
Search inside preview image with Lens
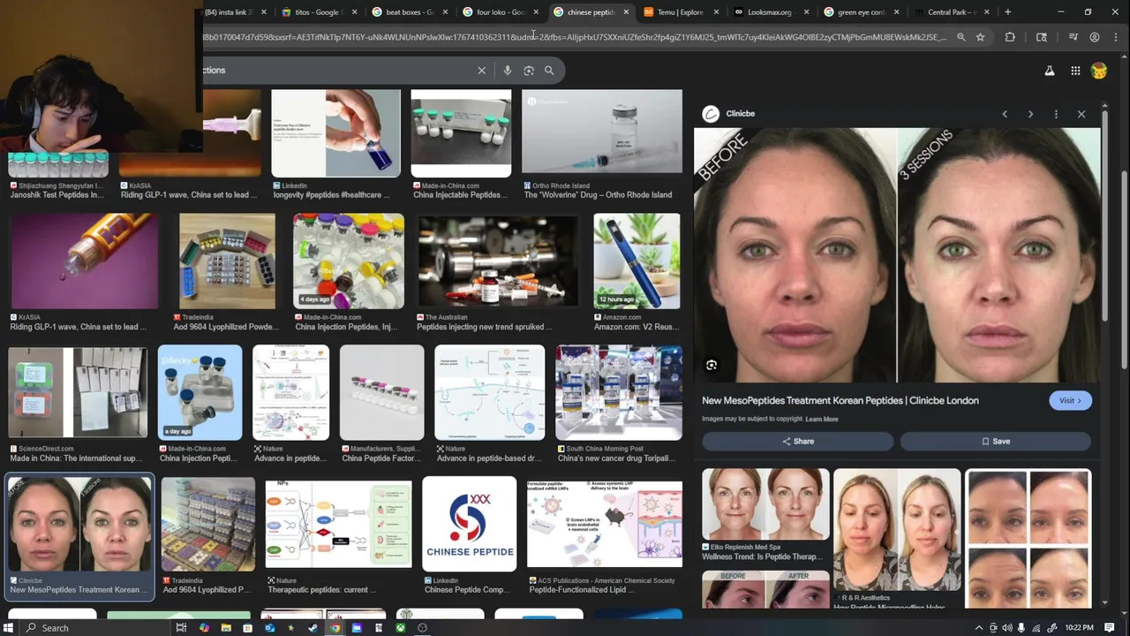(712, 365)
